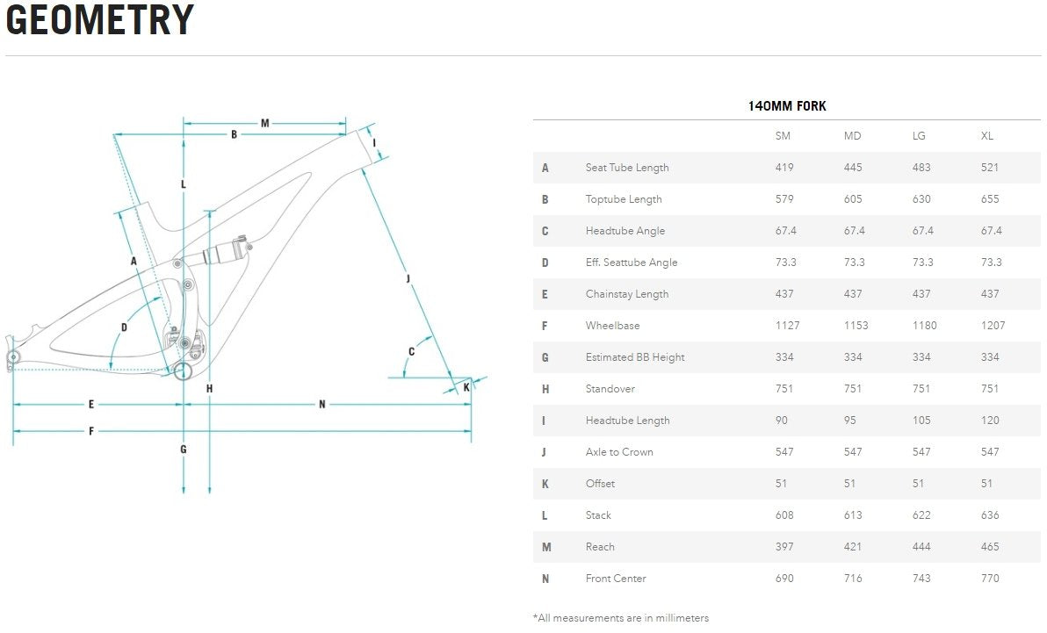The image size is (1047, 633).
Task: Click the GEOMETRY page heading
Action: [99, 21]
